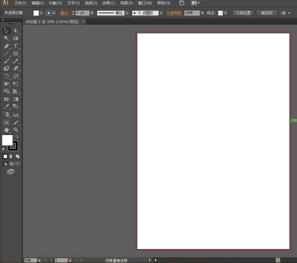
Task: Set paint to Gradient mode
Action: pyautogui.click(x=11, y=156)
